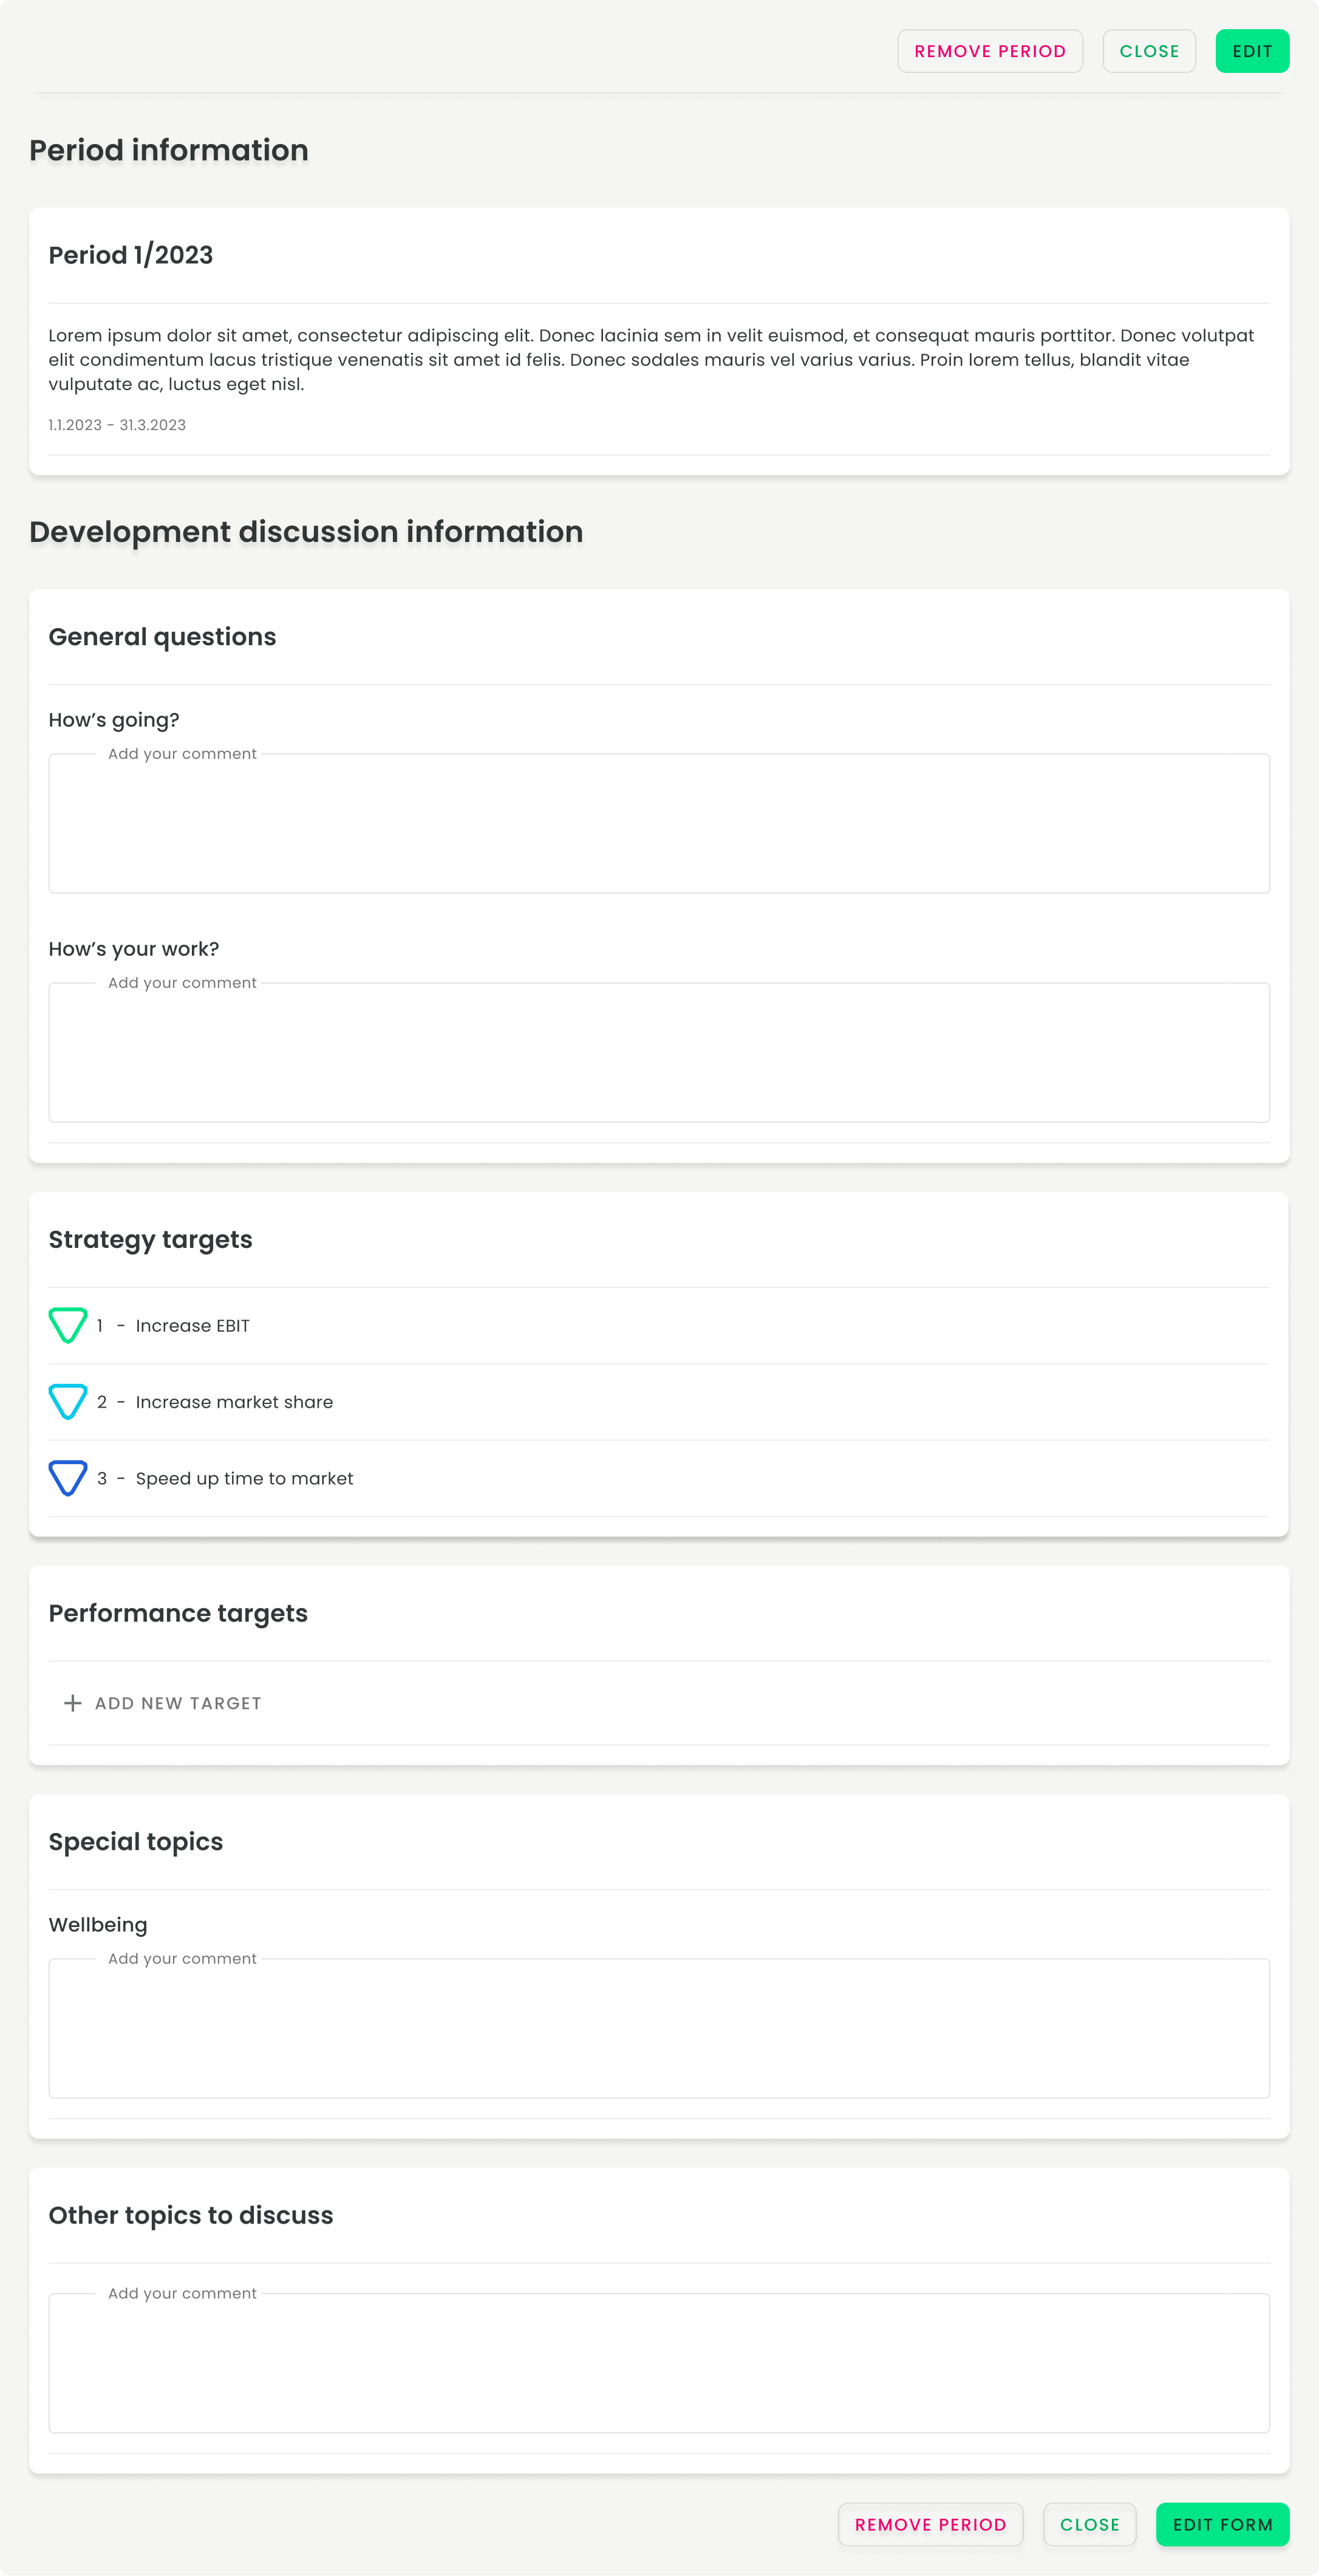Click the Period 1/2023 heading
The height and width of the screenshot is (2576, 1319).
[x=131, y=255]
